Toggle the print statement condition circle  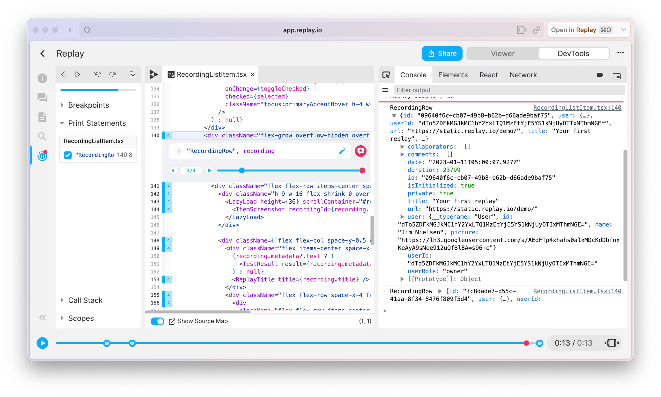(x=178, y=151)
